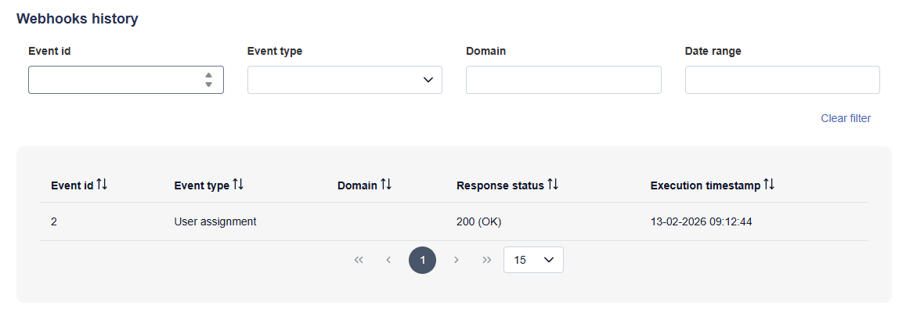
Task: Click the Clear filter link
Action: point(845,118)
